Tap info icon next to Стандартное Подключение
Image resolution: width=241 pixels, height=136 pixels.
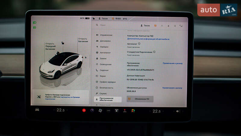[154, 52]
